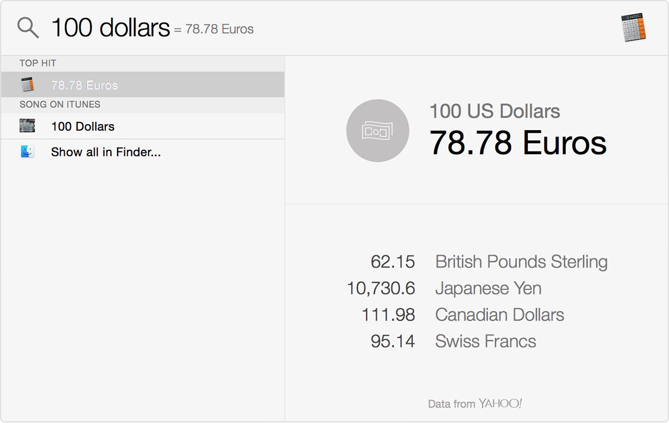
Task: Click the TOP HIT section header
Action: click(38, 63)
